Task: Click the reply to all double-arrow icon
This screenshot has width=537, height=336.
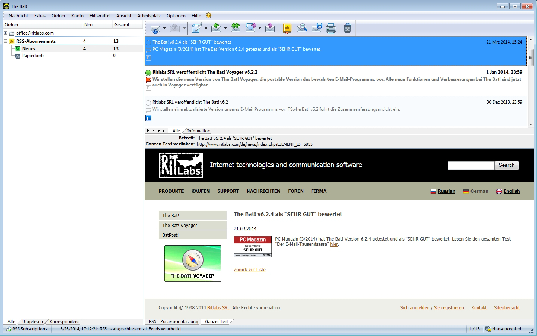Action: (x=236, y=28)
